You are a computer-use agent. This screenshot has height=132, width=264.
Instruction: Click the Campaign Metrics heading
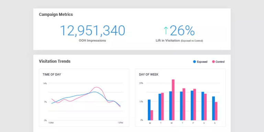click(x=56, y=14)
